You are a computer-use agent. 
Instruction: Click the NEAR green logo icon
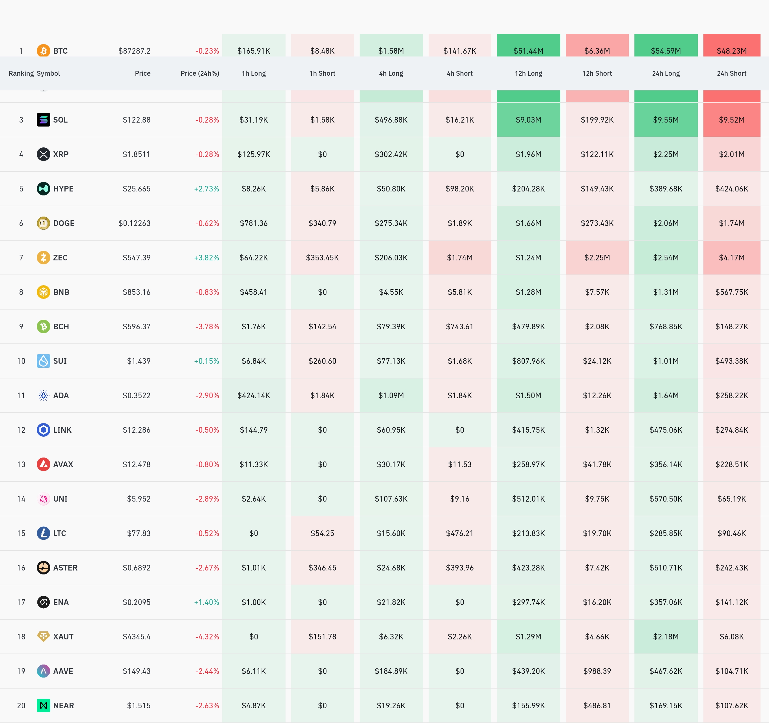43,705
